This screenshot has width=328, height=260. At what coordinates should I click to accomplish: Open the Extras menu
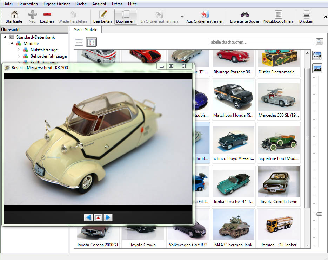(x=117, y=4)
